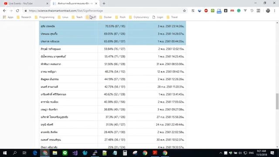
Task: Select the cell 40.38% (63 / 156)
Action: [x=112, y=102]
